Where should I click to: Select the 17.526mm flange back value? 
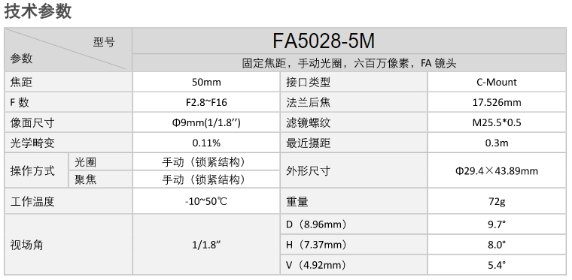pyautogui.click(x=497, y=103)
